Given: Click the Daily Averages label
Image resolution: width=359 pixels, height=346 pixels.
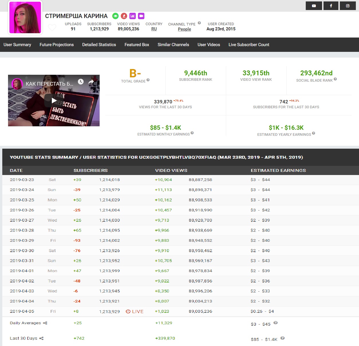Looking at the screenshot, I should point(25,323).
